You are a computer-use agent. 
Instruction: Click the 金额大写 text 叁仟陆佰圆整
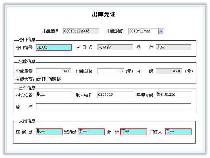click(48, 79)
